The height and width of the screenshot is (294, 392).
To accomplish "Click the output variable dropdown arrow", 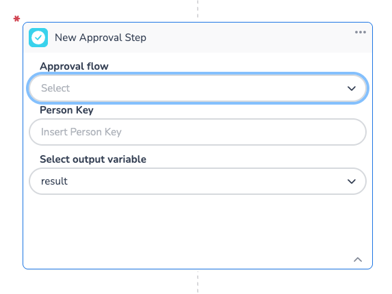I will [x=352, y=181].
